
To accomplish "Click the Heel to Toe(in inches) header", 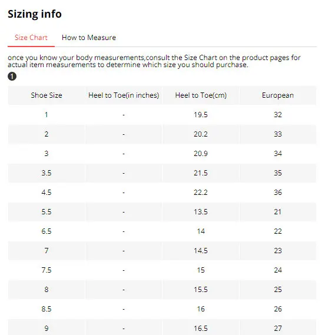I will coord(124,95).
